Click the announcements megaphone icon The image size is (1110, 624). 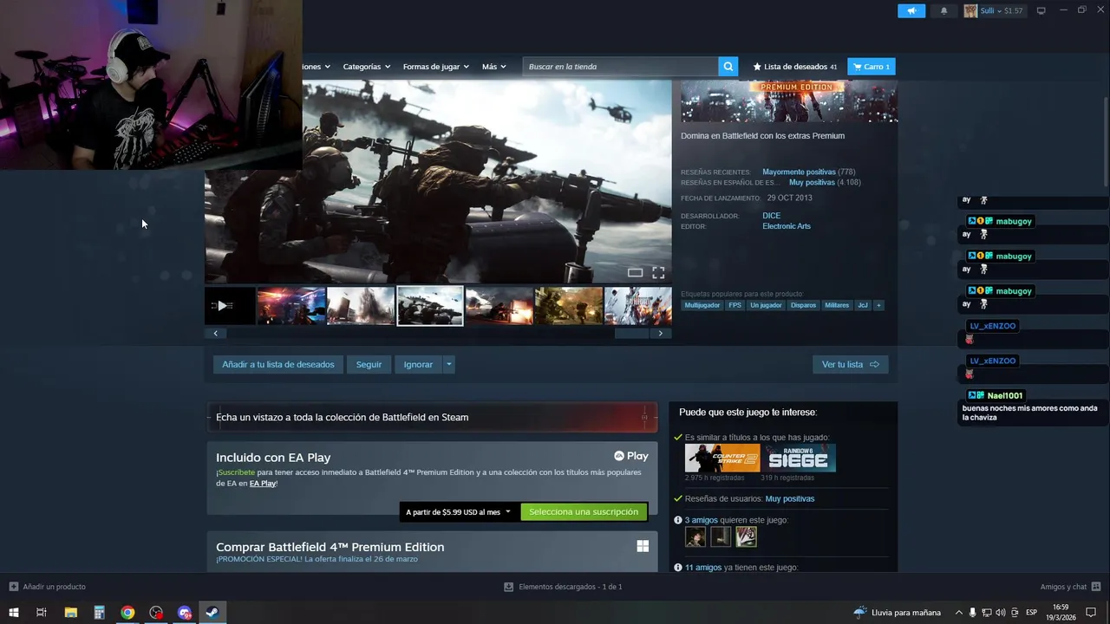[911, 10]
